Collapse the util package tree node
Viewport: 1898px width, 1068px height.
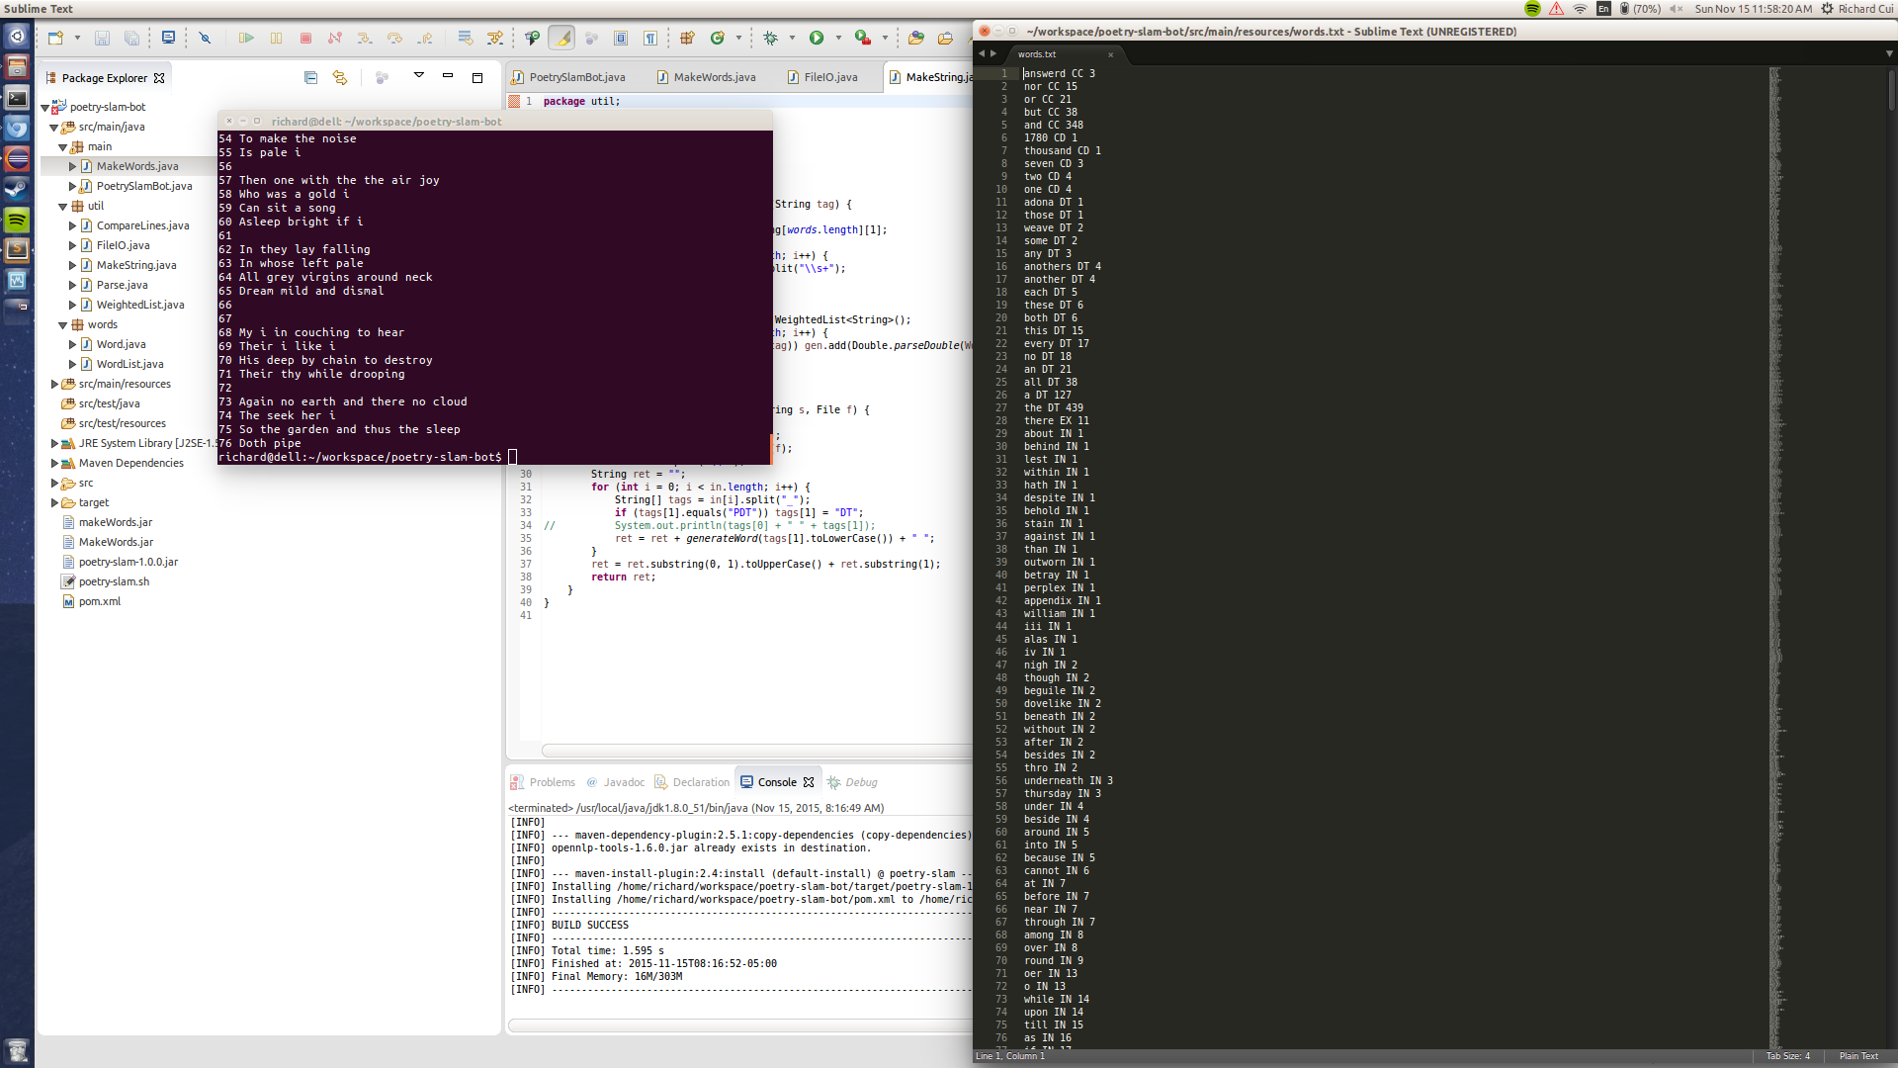[x=62, y=206]
